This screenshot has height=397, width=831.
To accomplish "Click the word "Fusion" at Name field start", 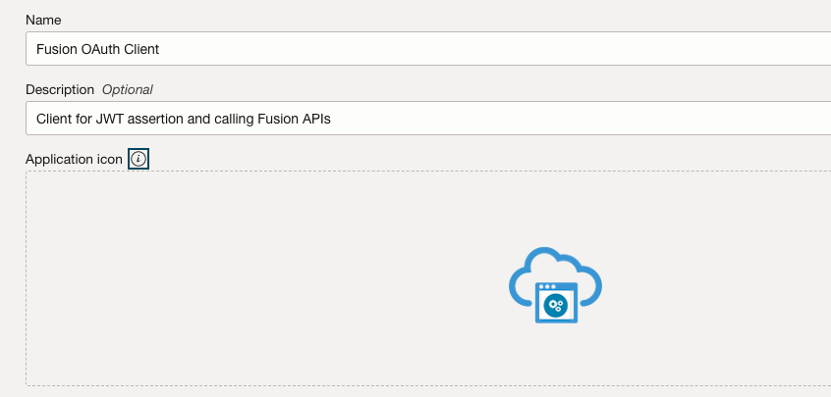I will [x=55, y=48].
